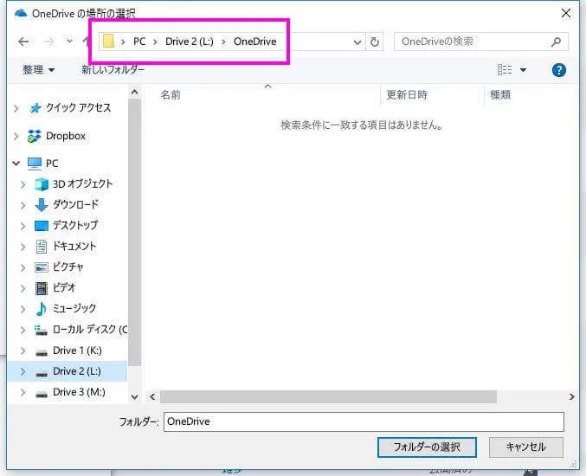Image resolution: width=586 pixels, height=476 pixels.
Task: Click フォルダーの選択 button
Action: [x=427, y=447]
